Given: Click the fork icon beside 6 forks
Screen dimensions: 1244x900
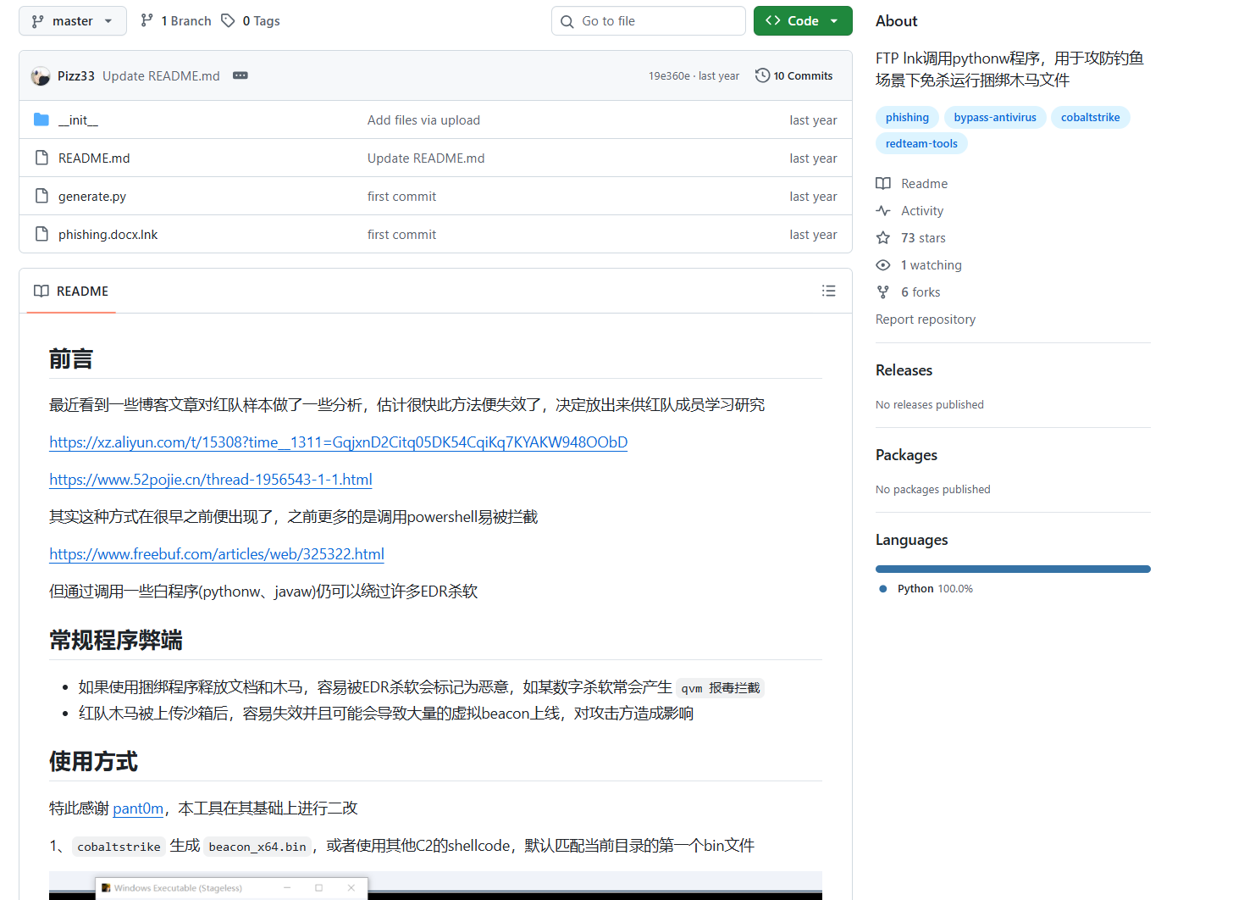Looking at the screenshot, I should [883, 292].
